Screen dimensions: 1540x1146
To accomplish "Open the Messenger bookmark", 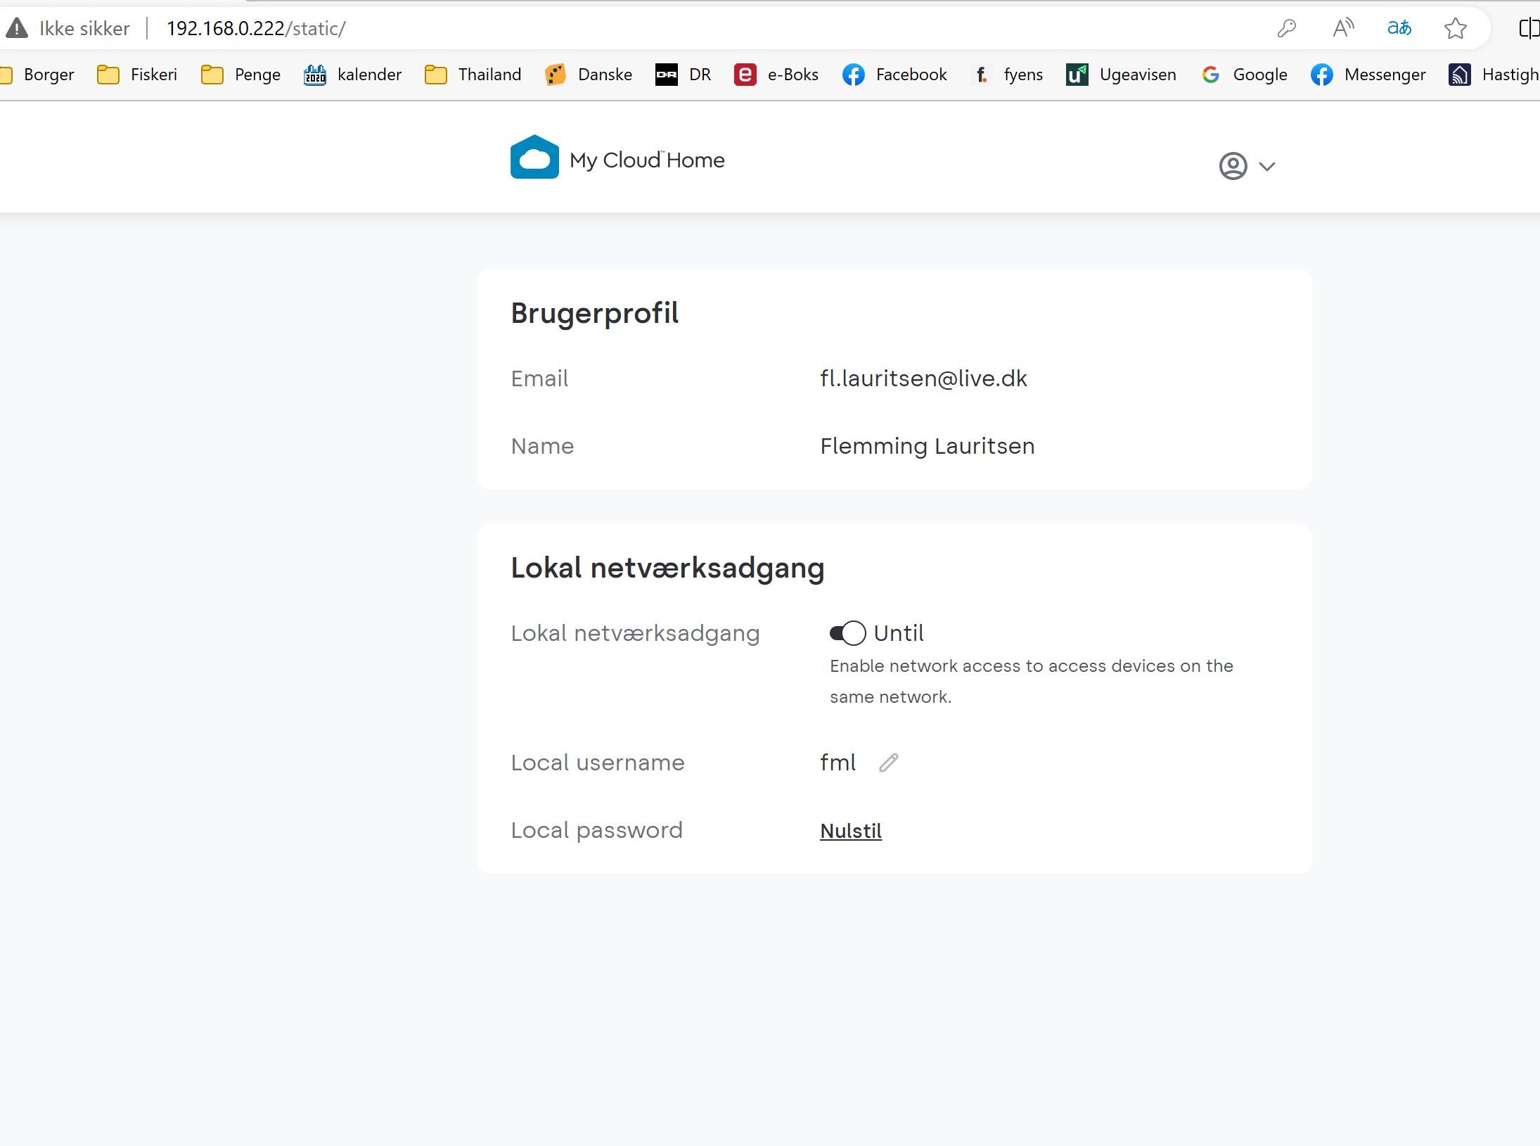I will (x=1368, y=75).
